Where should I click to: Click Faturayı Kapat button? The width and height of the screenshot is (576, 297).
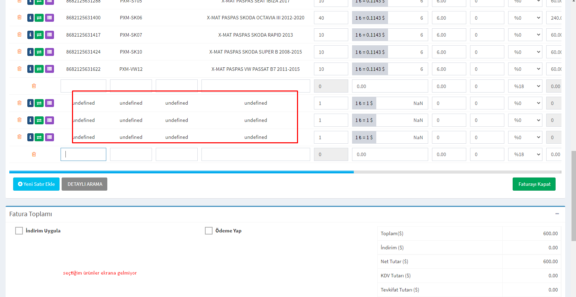tap(534, 184)
